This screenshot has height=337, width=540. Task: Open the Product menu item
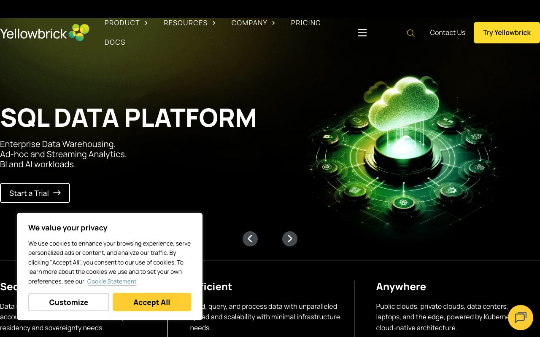122,23
